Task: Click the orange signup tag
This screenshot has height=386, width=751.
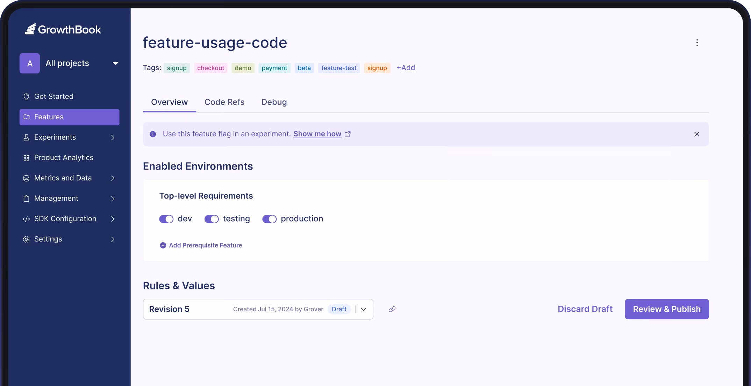Action: [377, 68]
